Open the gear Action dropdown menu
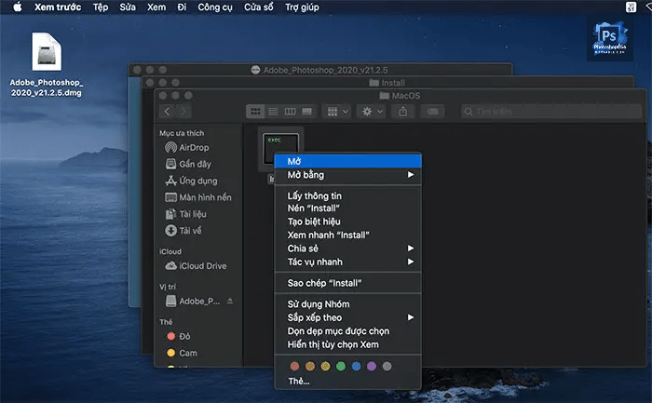 click(x=371, y=111)
